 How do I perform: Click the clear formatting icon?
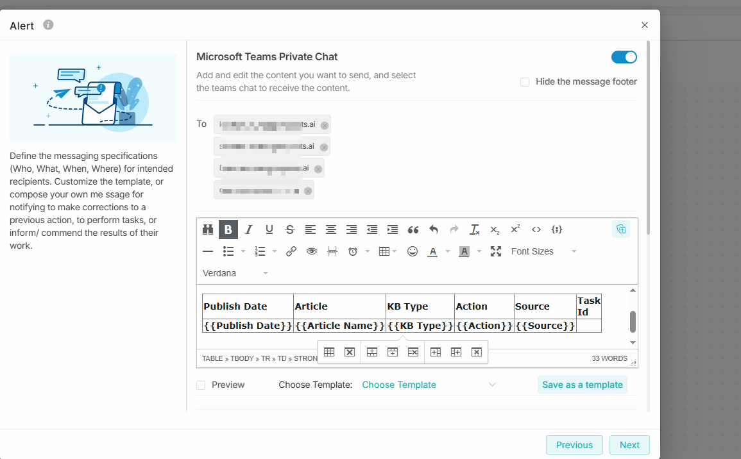475,229
